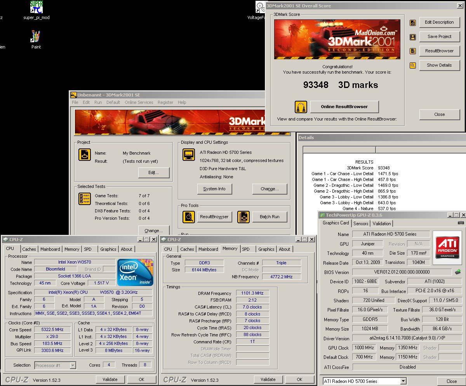Click the GPU-Z title bar icon
The image size is (466, 386).
tap(322, 215)
